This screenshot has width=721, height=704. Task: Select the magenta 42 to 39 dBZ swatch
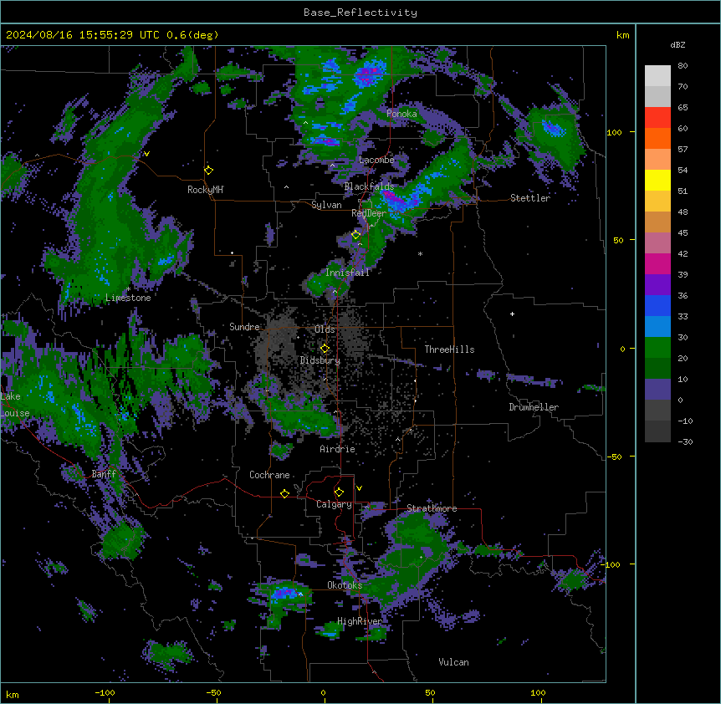click(657, 264)
